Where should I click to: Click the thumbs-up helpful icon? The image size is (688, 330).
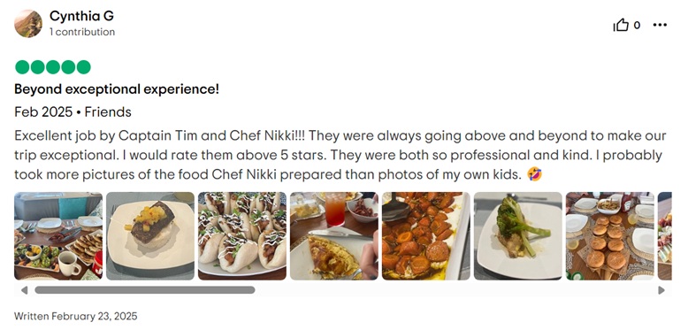pos(621,26)
